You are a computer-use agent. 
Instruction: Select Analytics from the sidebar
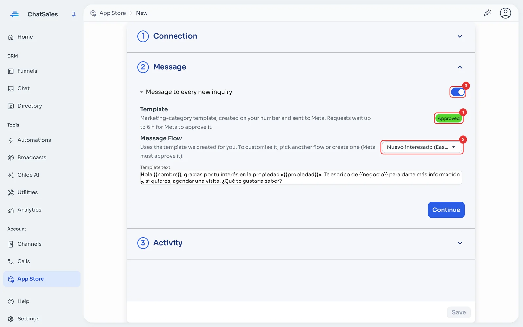click(42, 210)
